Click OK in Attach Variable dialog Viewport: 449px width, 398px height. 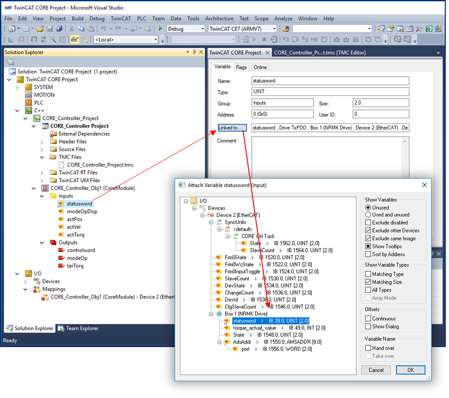point(411,370)
